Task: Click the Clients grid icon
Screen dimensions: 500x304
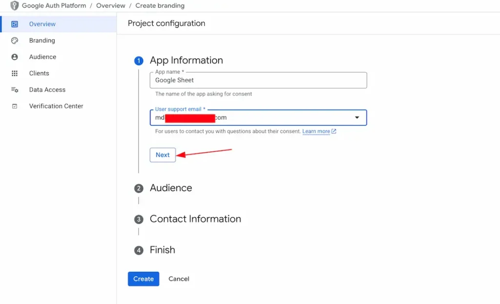Action: [x=15, y=73]
